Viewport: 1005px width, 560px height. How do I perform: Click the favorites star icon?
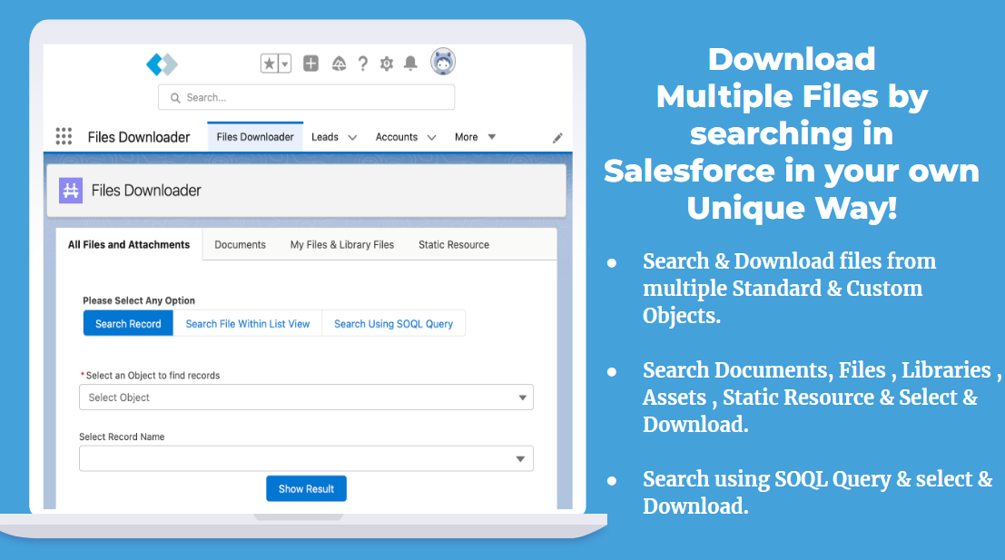click(x=270, y=63)
